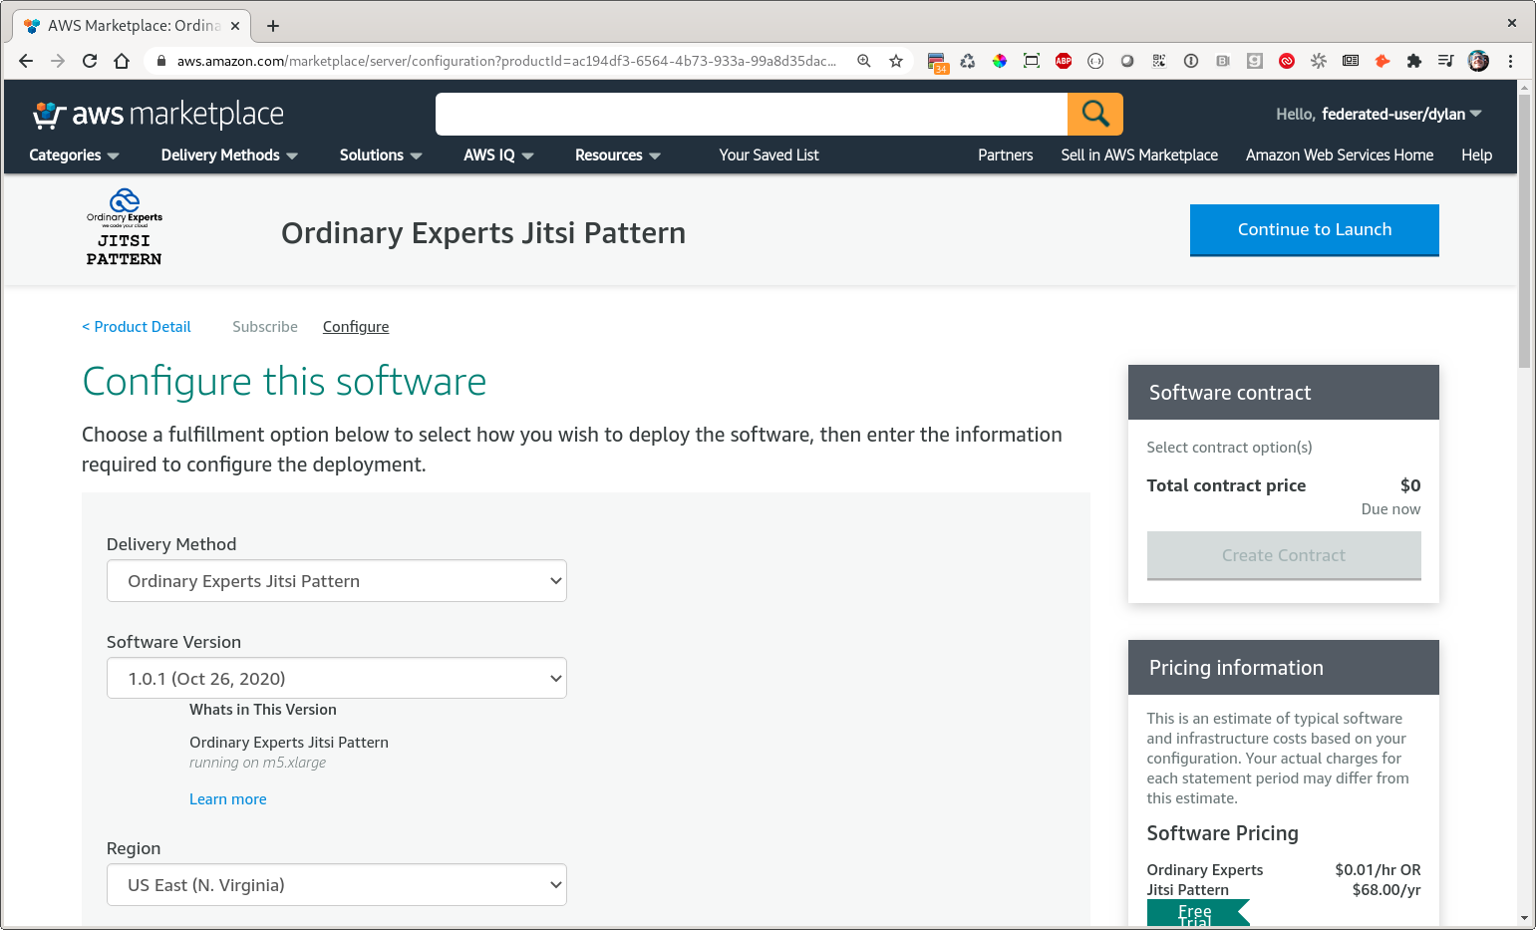
Task: Open the Region dropdown
Action: [336, 885]
